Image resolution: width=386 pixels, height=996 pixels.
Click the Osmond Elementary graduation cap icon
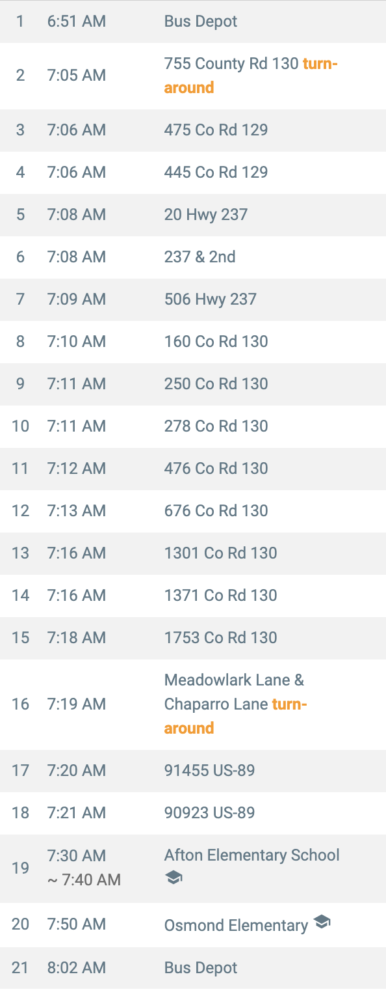click(322, 922)
